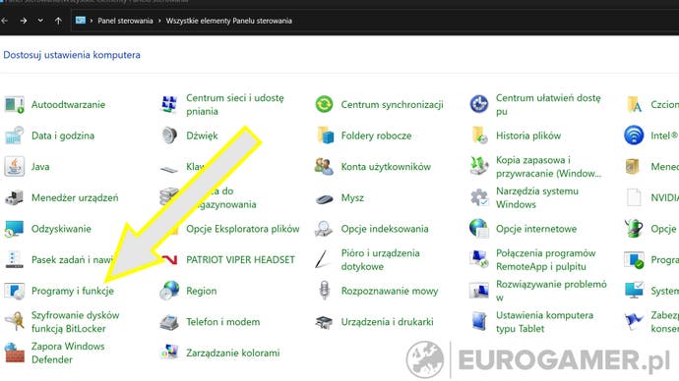Image resolution: width=679 pixels, height=381 pixels.
Task: Open the Rozpoznawanie mowy microphone icon
Action: point(325,291)
